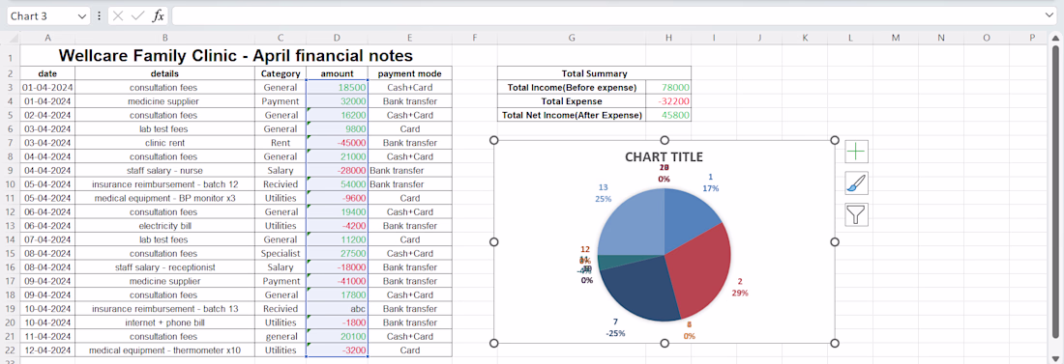The image size is (1064, 364).
Task: Click the Select All corner of the grid
Action: point(11,38)
